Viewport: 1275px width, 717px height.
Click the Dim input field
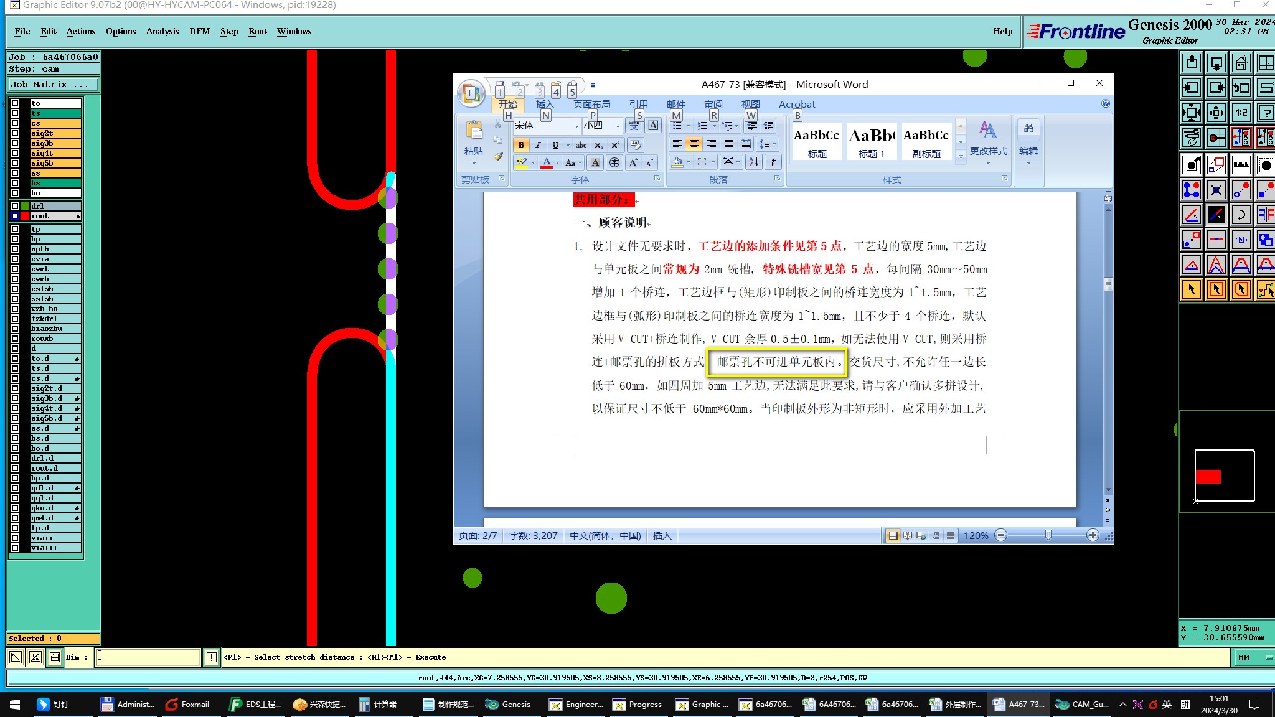click(148, 657)
